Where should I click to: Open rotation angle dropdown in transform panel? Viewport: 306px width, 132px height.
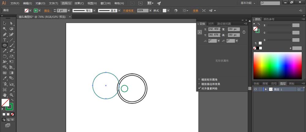tap(218, 41)
